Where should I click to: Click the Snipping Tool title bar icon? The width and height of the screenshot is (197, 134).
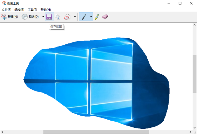[4, 3]
